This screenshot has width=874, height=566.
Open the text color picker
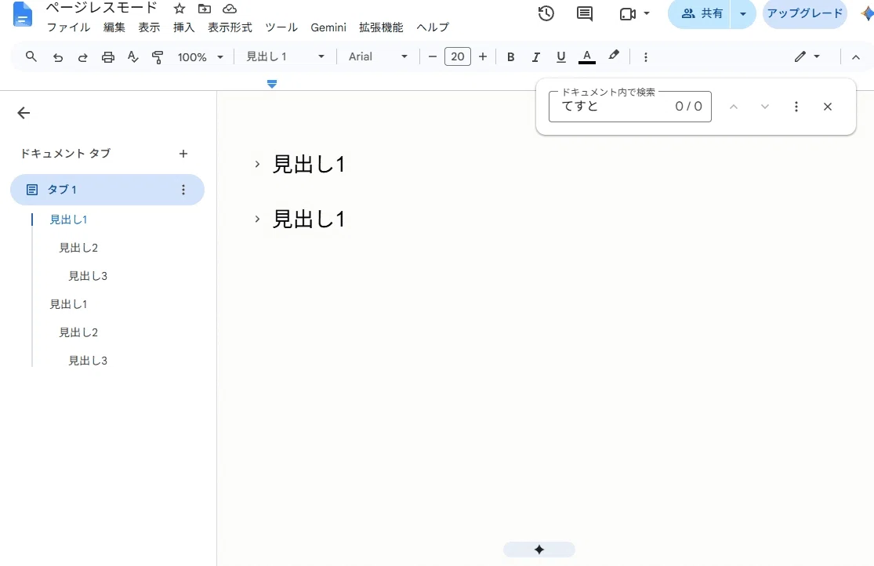587,57
